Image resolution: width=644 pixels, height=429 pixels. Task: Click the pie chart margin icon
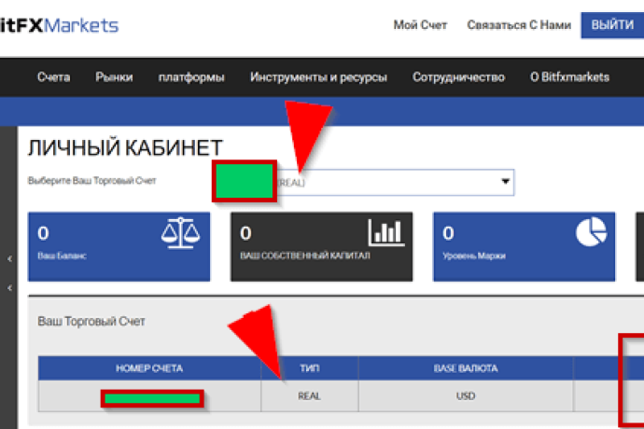591,232
